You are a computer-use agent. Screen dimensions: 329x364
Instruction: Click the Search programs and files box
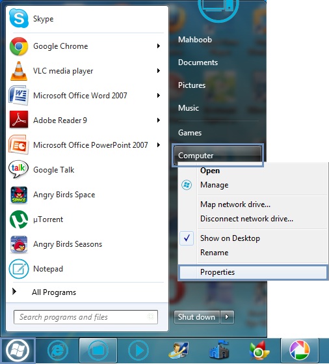coord(86,317)
